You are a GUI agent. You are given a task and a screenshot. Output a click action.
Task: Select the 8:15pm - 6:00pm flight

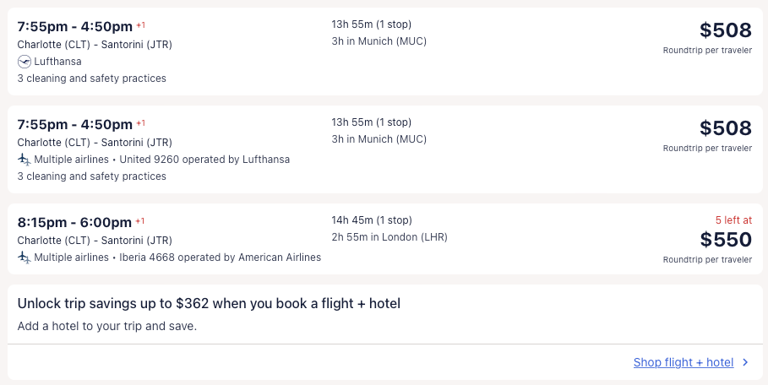(74, 223)
